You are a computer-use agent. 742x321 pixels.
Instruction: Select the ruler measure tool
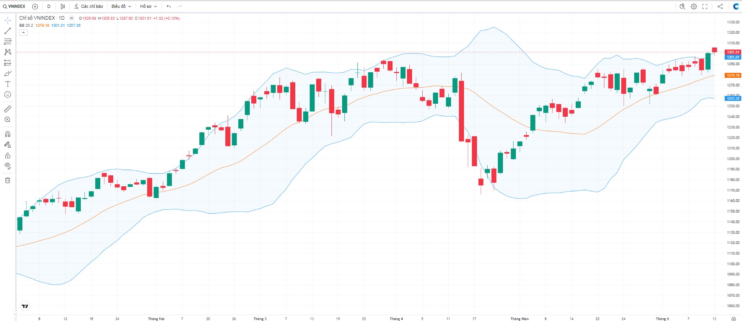pos(7,109)
